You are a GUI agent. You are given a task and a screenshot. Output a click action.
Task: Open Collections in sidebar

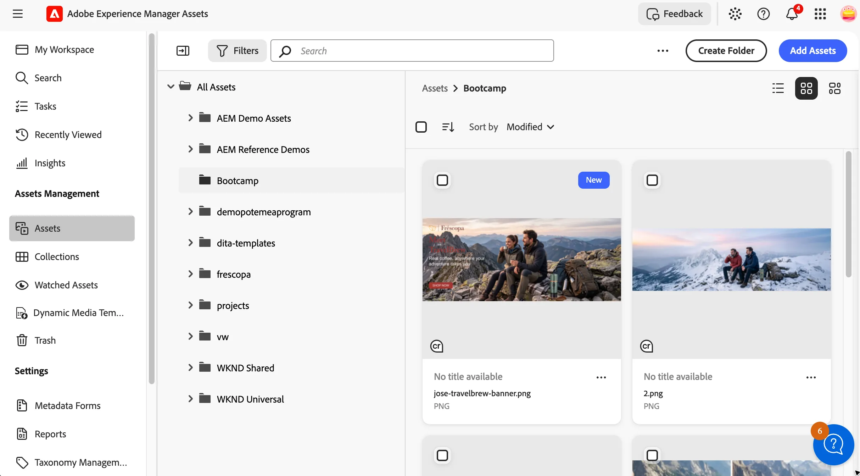tap(72, 257)
